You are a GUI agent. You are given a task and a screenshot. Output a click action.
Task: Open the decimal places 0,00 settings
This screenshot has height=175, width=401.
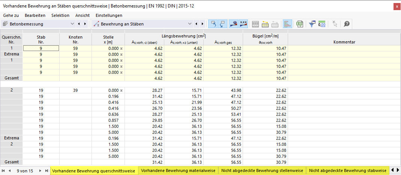click(x=322, y=24)
